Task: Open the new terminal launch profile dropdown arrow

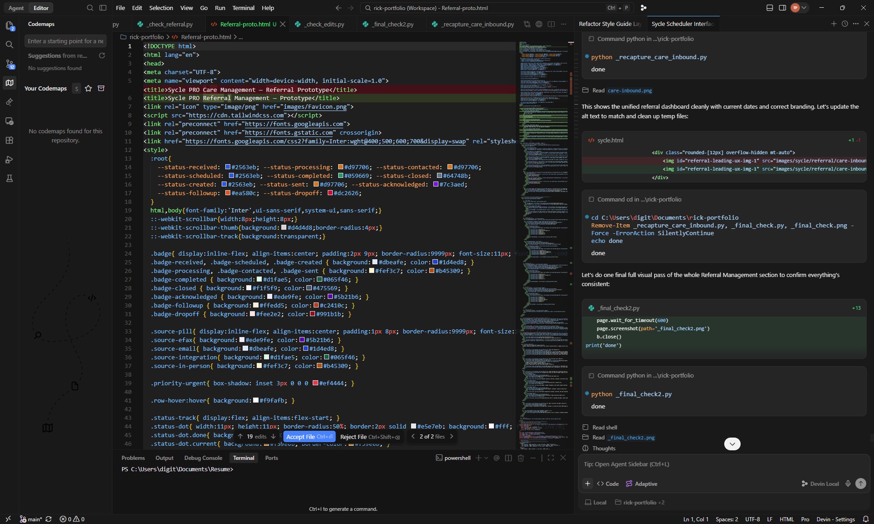Action: (486, 458)
